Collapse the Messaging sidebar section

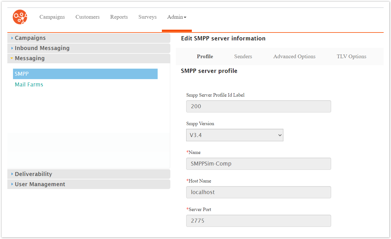point(30,58)
